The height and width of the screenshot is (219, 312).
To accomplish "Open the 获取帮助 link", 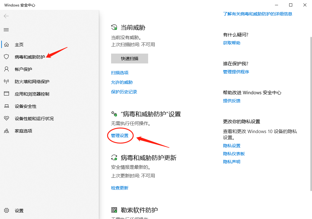I will tap(231, 43).
